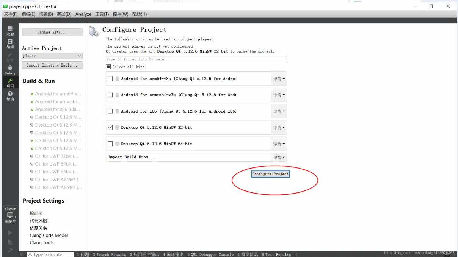Click the Type to filter kits field
458x257 pixels.
[196, 59]
